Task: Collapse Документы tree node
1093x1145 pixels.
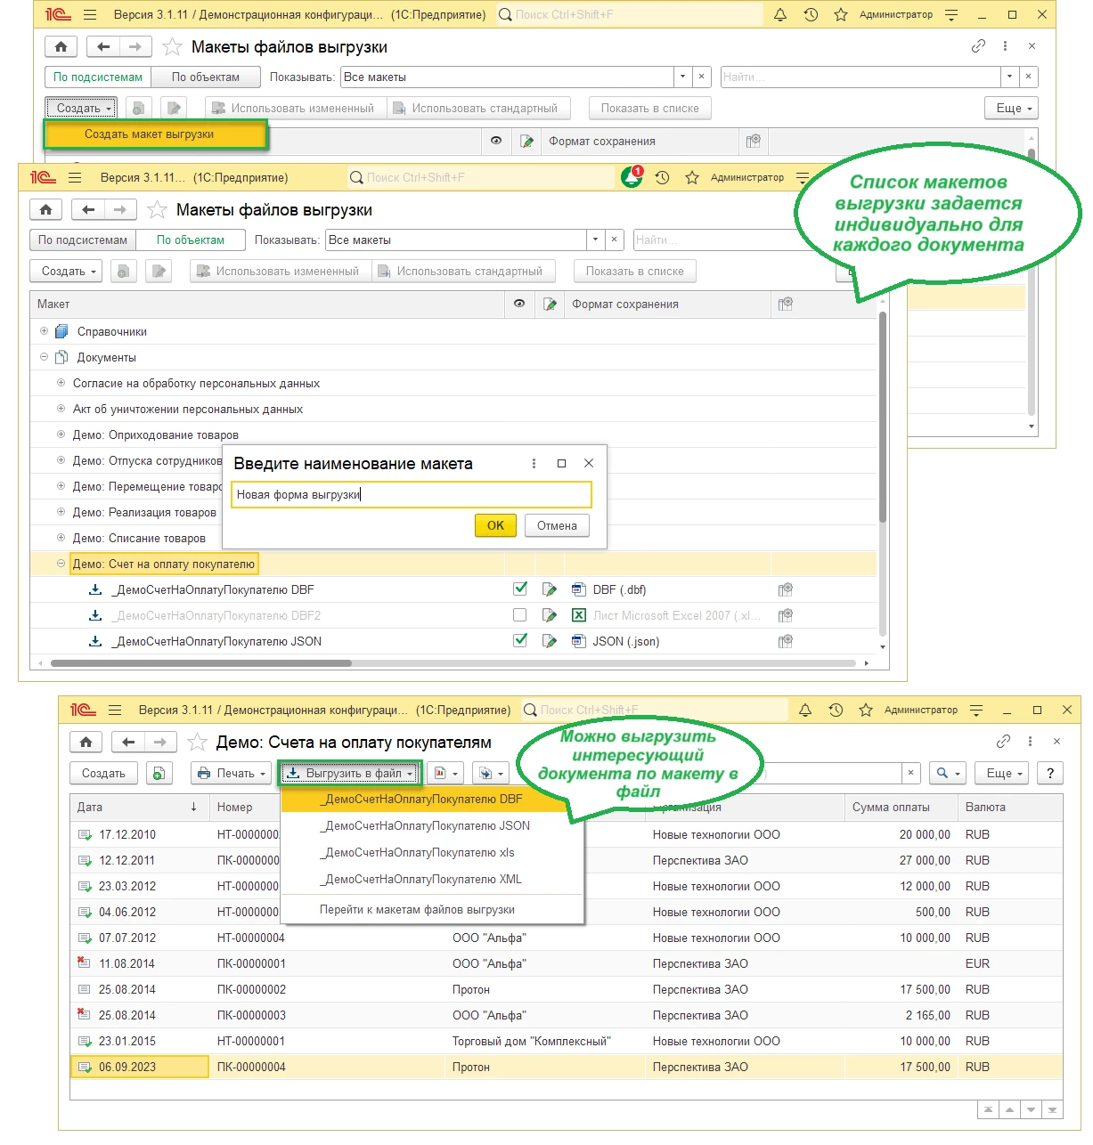Action: tap(44, 357)
